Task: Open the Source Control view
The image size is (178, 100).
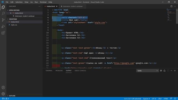Action: click(x=3, y=20)
